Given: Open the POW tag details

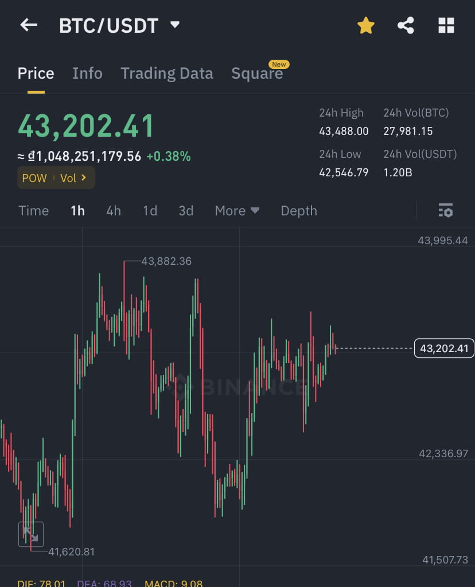Looking at the screenshot, I should (34, 178).
